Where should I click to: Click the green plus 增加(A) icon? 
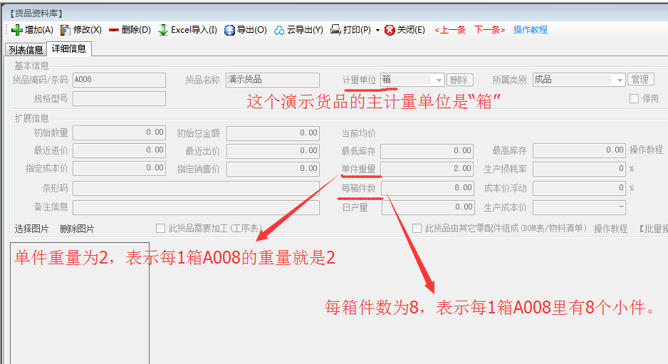coord(17,30)
